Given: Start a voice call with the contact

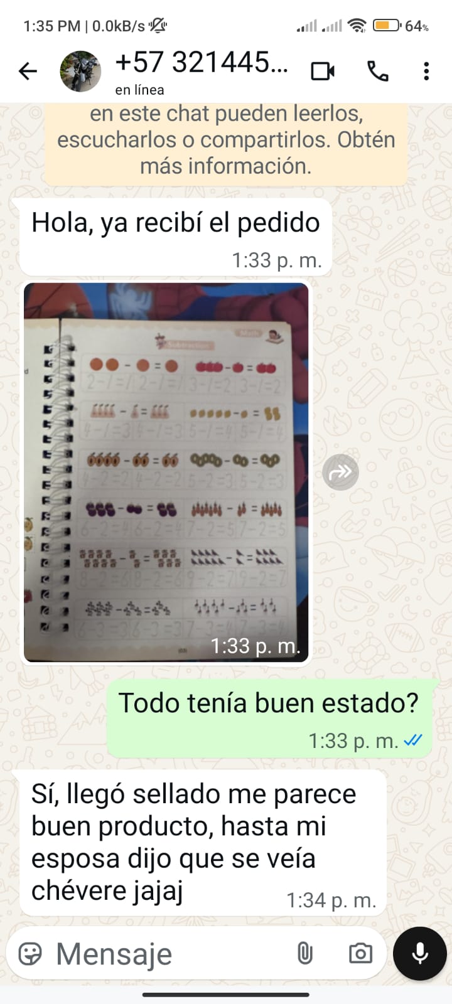Looking at the screenshot, I should [378, 72].
